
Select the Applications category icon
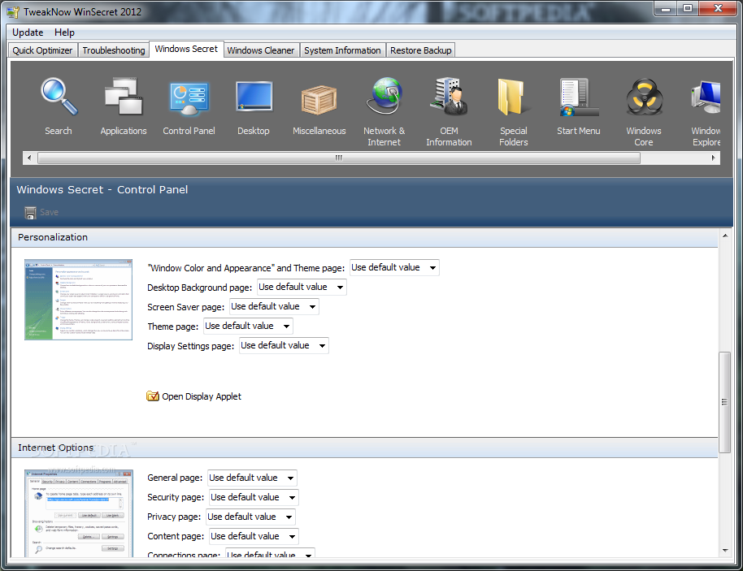click(124, 97)
